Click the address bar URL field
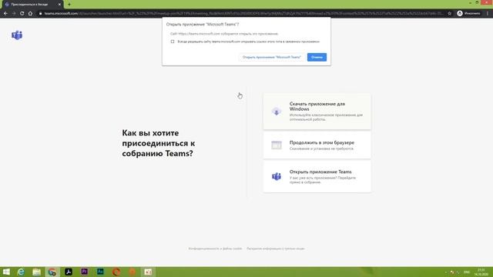 (x=243, y=14)
